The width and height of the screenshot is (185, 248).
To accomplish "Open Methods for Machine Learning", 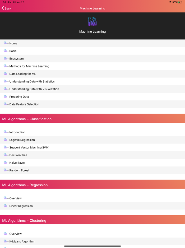I will [x=92, y=66].
